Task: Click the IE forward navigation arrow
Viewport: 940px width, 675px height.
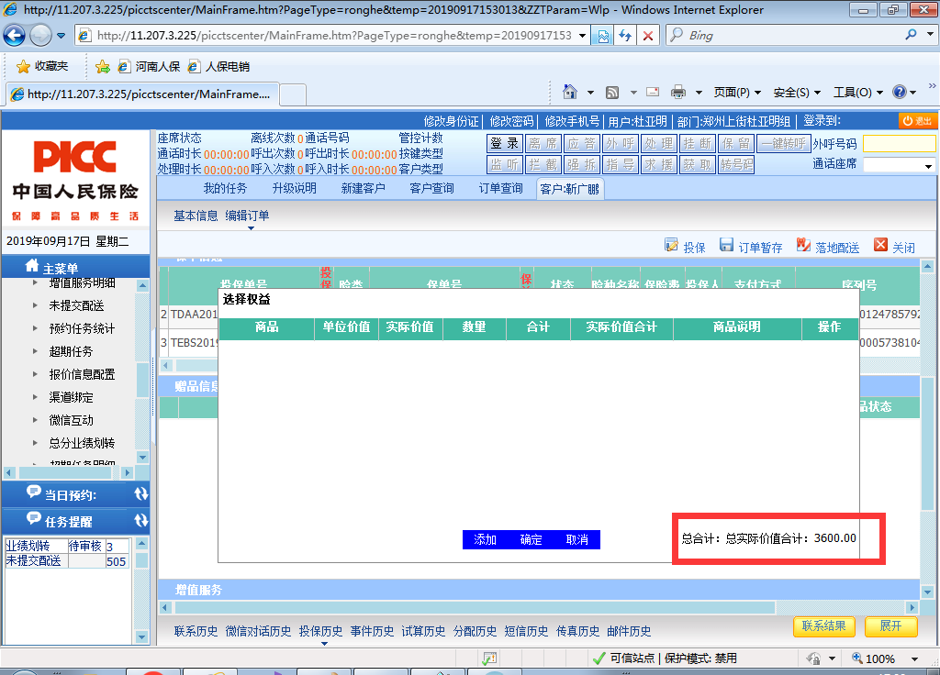Action: pos(40,36)
